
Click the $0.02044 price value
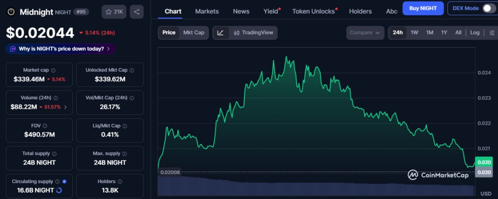pos(40,33)
